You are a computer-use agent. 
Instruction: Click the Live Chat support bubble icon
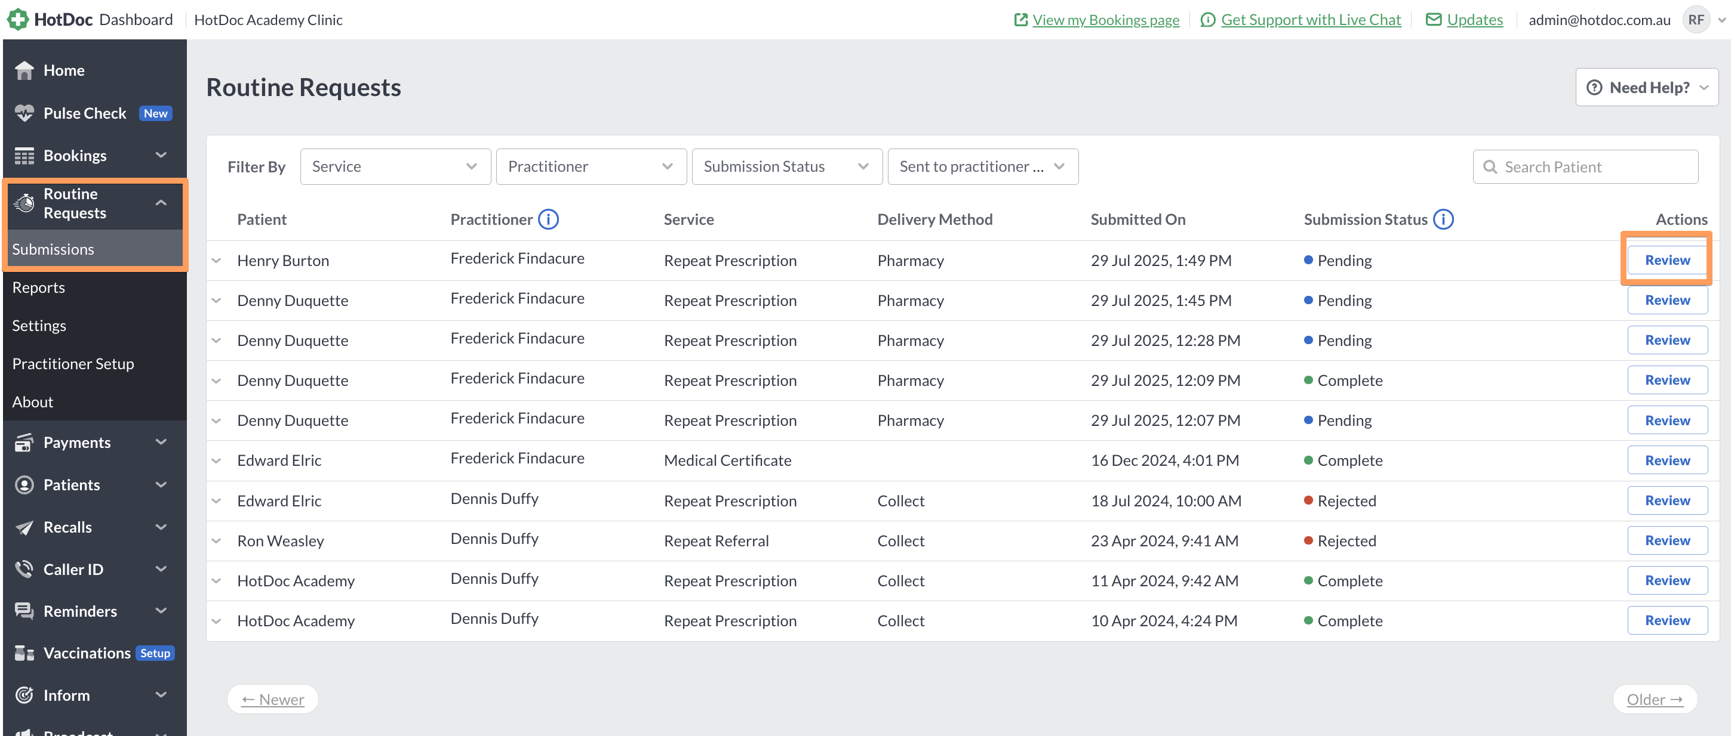1207,20
